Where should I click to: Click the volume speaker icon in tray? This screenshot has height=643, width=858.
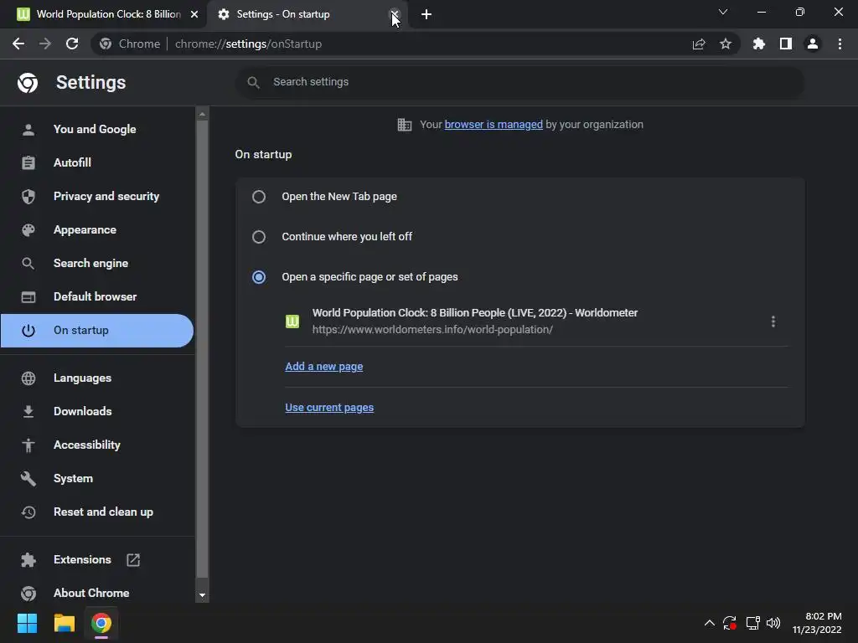(773, 623)
